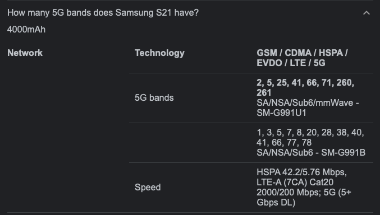The image size is (380, 215).
Task: Click the Speed label cell
Action: point(148,188)
